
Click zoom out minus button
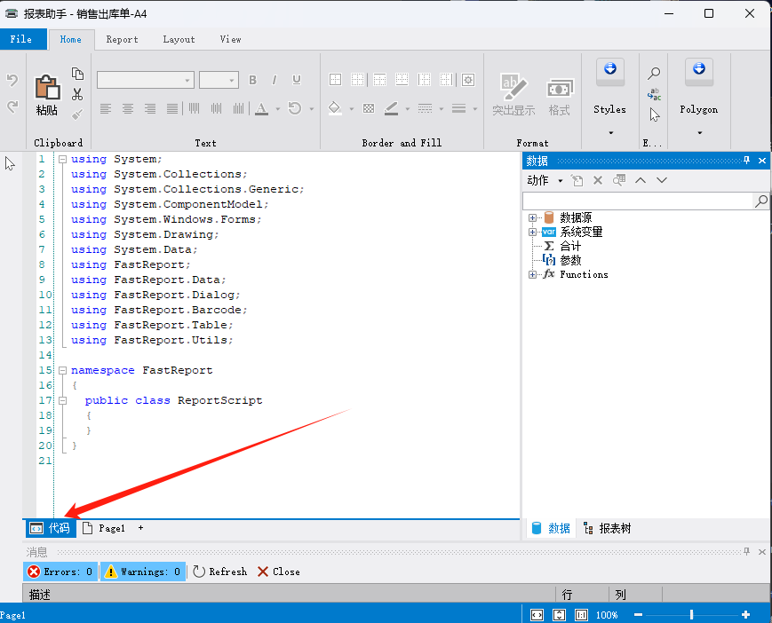[x=638, y=615]
